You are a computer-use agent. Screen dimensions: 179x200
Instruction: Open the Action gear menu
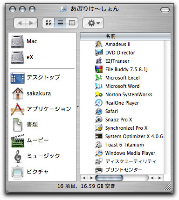coord(93,23)
